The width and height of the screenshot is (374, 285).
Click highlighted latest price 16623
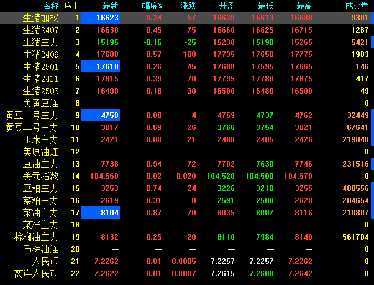coord(101,18)
